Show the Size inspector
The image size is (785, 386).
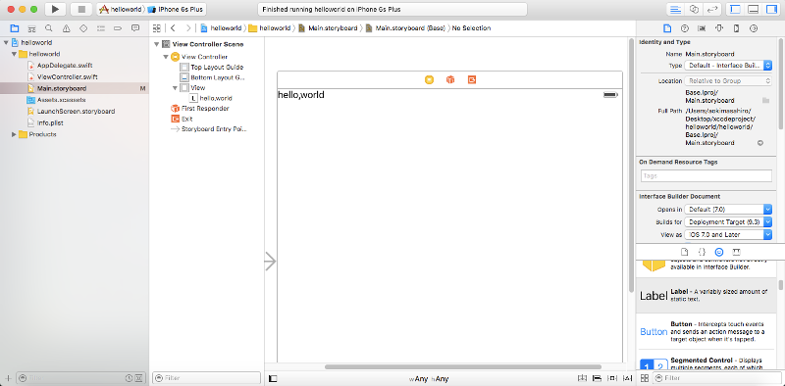(x=736, y=28)
